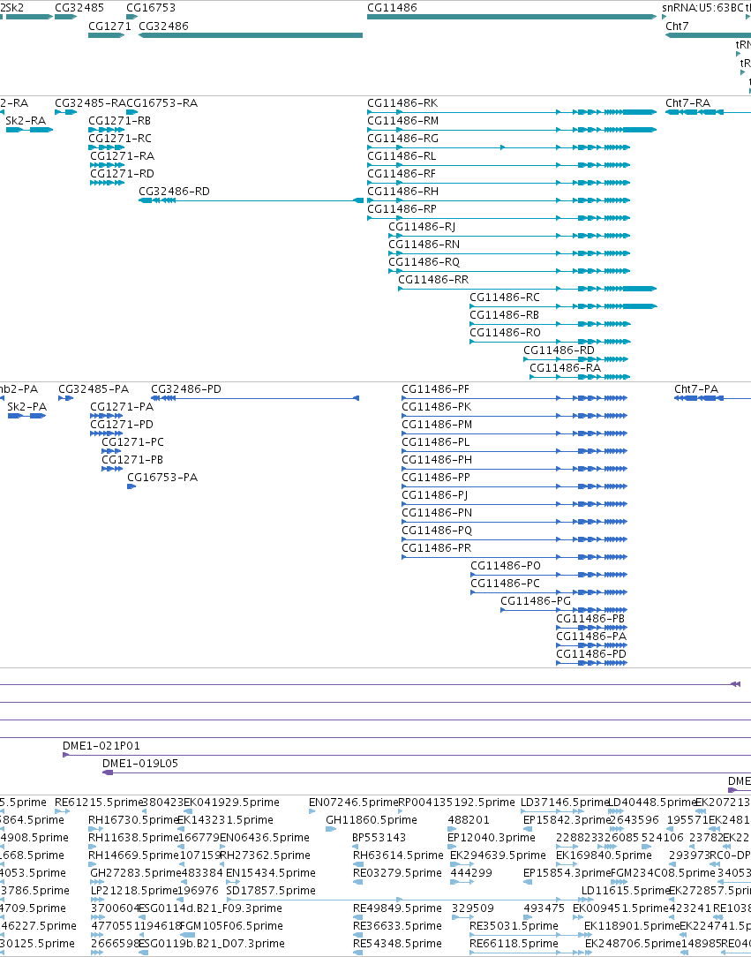Open EST RE49849.5prime
The height and width of the screenshot is (957, 751).
pos(397,908)
